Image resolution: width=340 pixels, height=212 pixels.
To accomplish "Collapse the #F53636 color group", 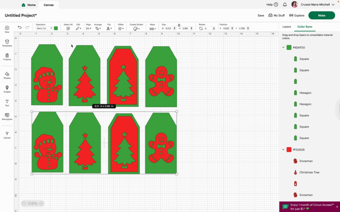I will 283,149.
